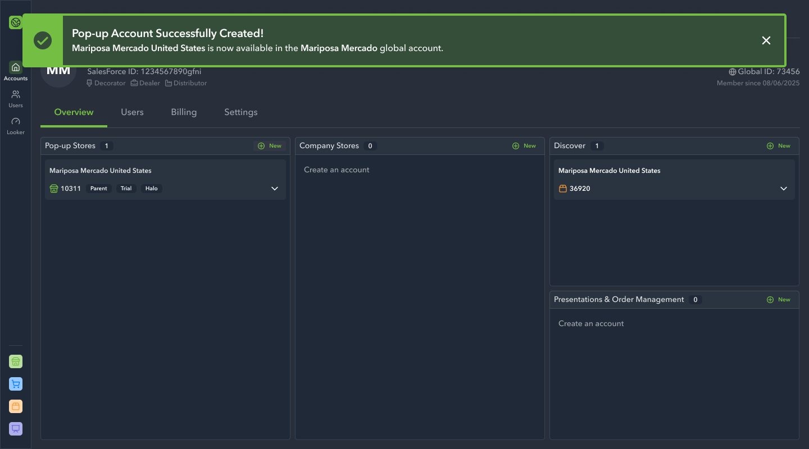Click the Company Stores count badge

[x=370, y=146]
